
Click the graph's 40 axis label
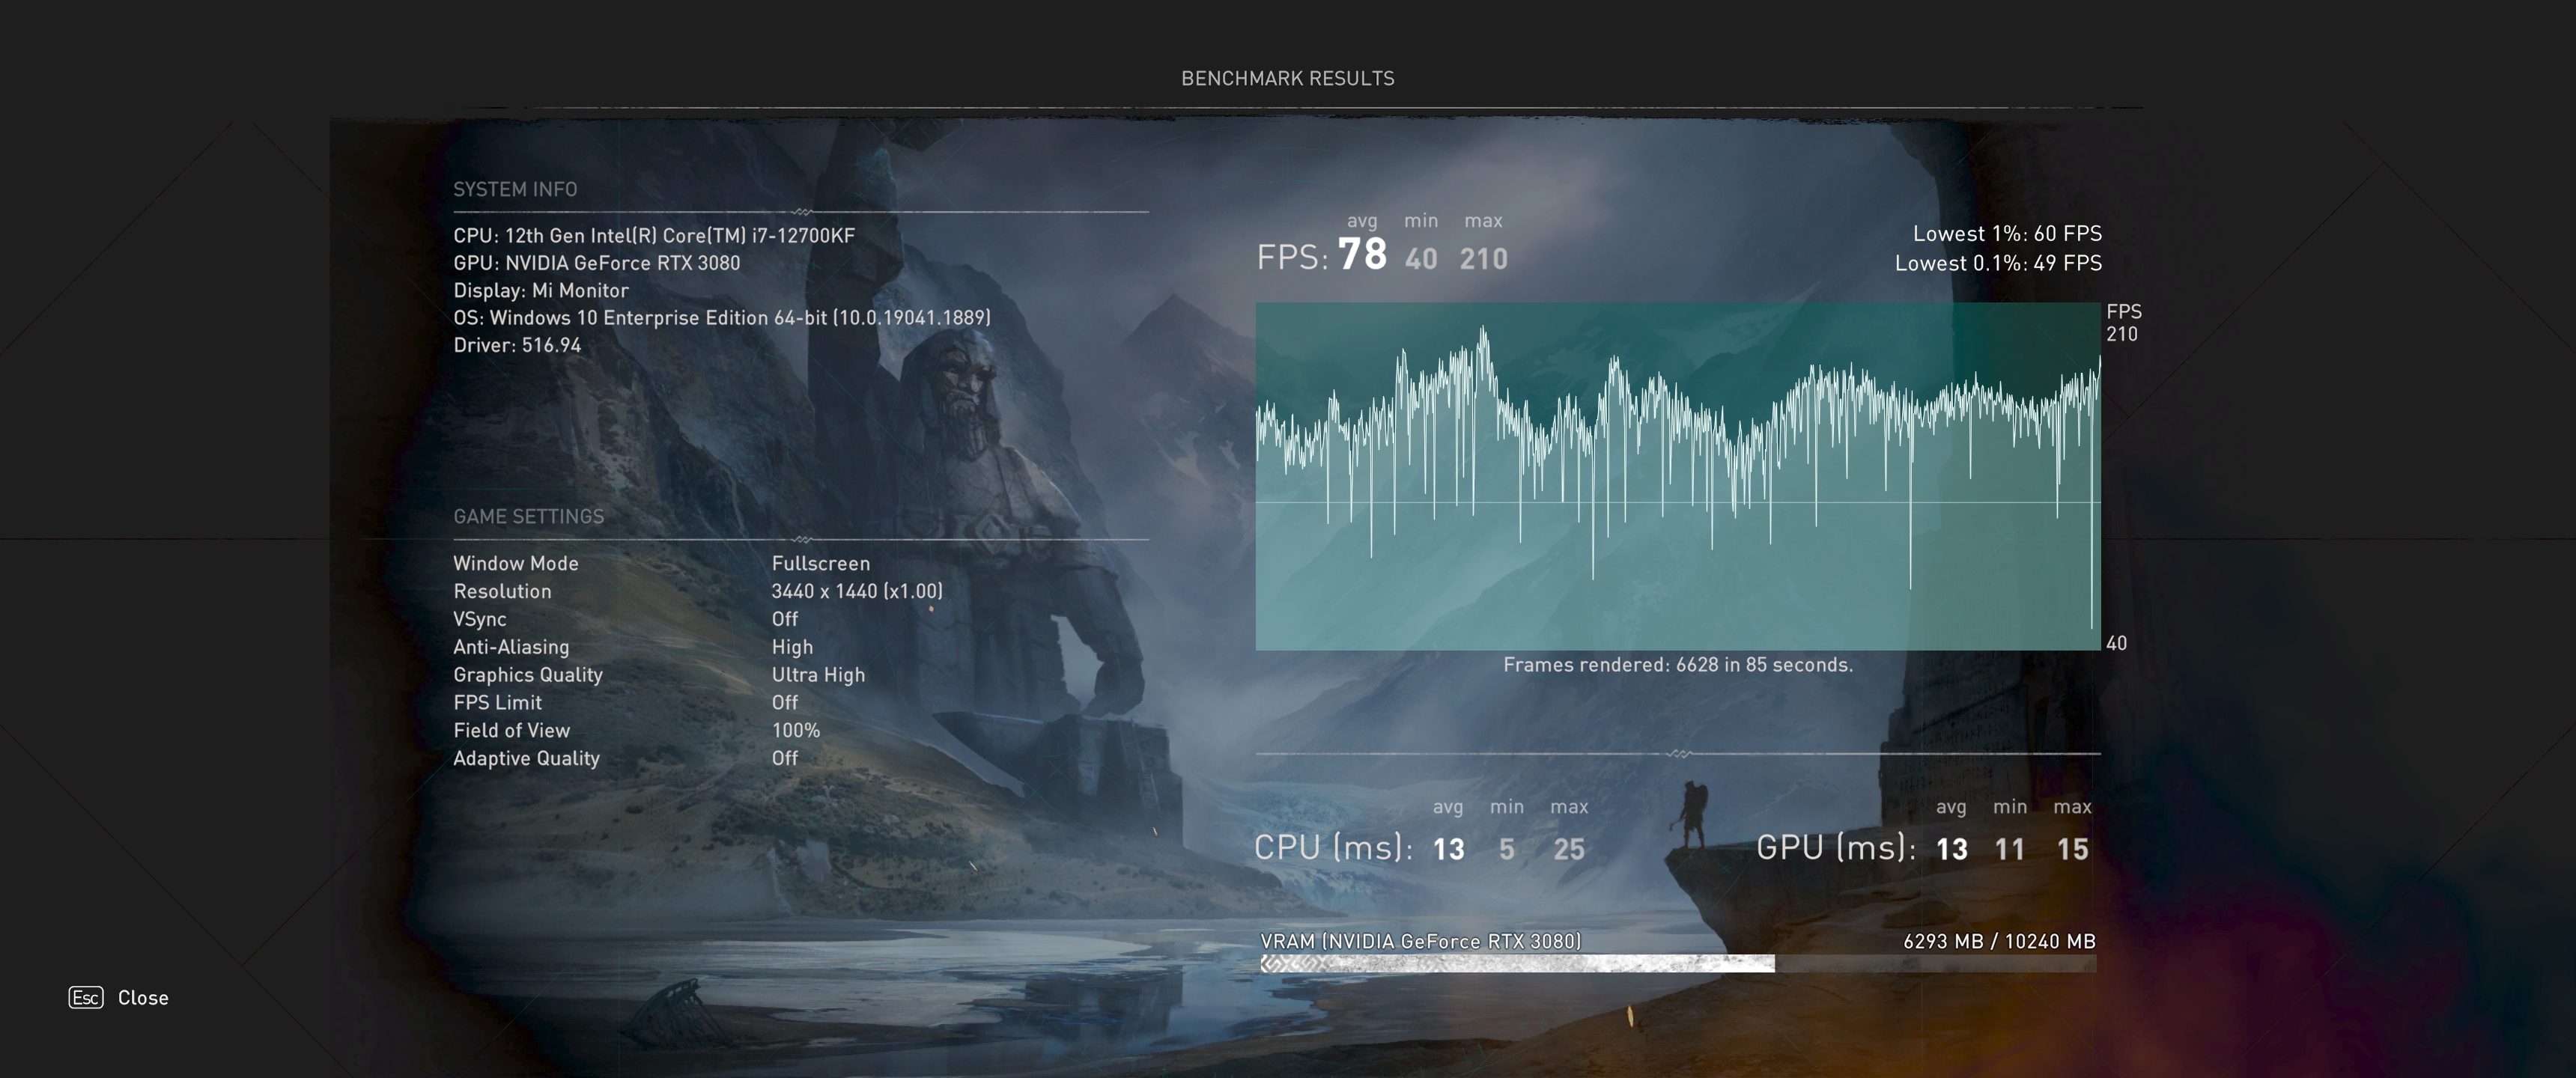pos(2116,643)
